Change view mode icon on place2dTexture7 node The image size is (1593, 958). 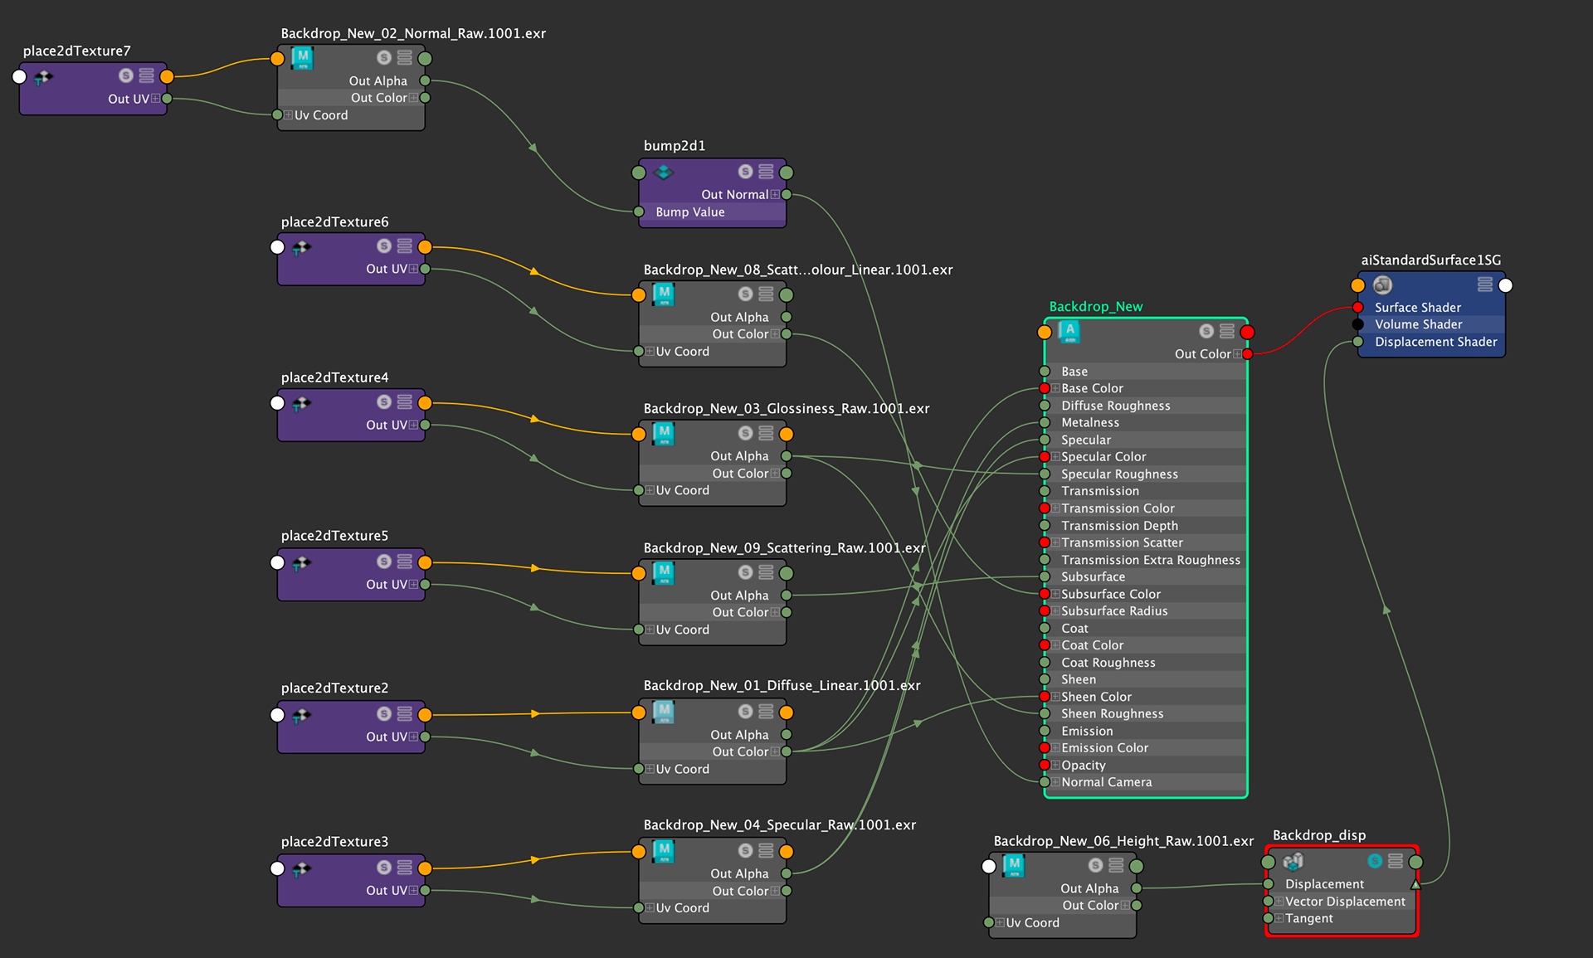pyautogui.click(x=146, y=75)
